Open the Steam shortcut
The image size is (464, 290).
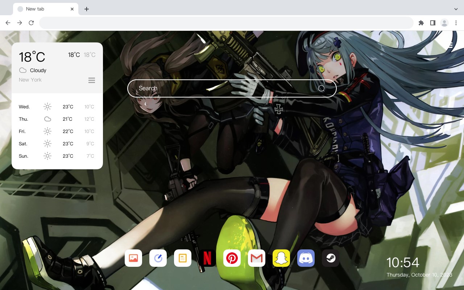pos(331,258)
